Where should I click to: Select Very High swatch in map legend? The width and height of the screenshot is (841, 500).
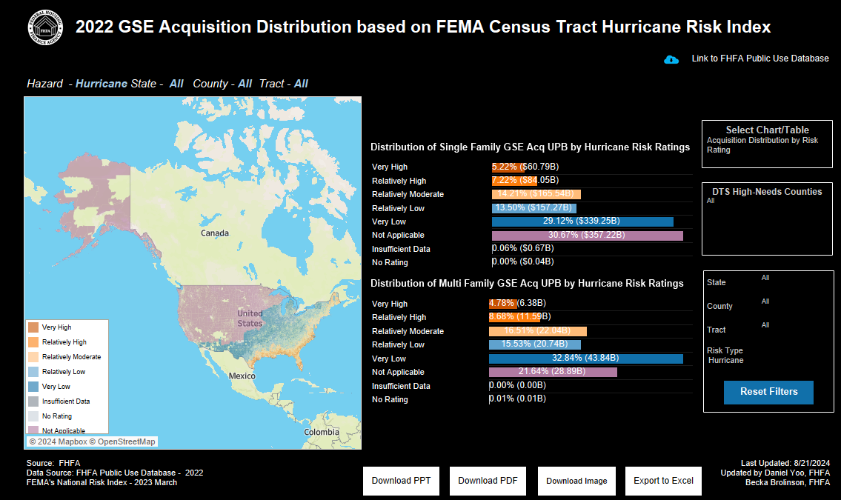(x=33, y=327)
